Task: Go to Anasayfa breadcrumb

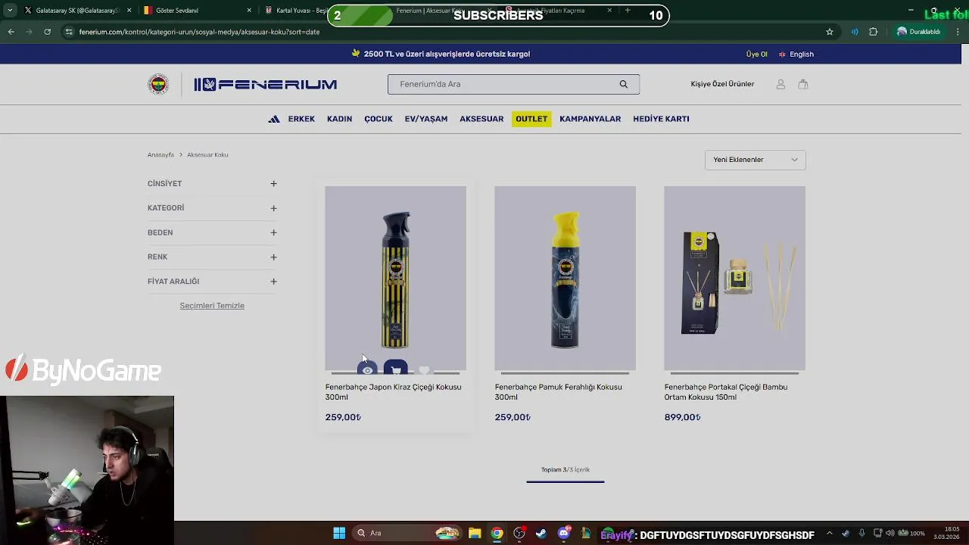Action: pos(160,155)
